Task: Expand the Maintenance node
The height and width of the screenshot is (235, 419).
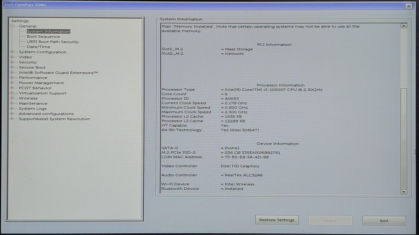Action: click(12, 103)
